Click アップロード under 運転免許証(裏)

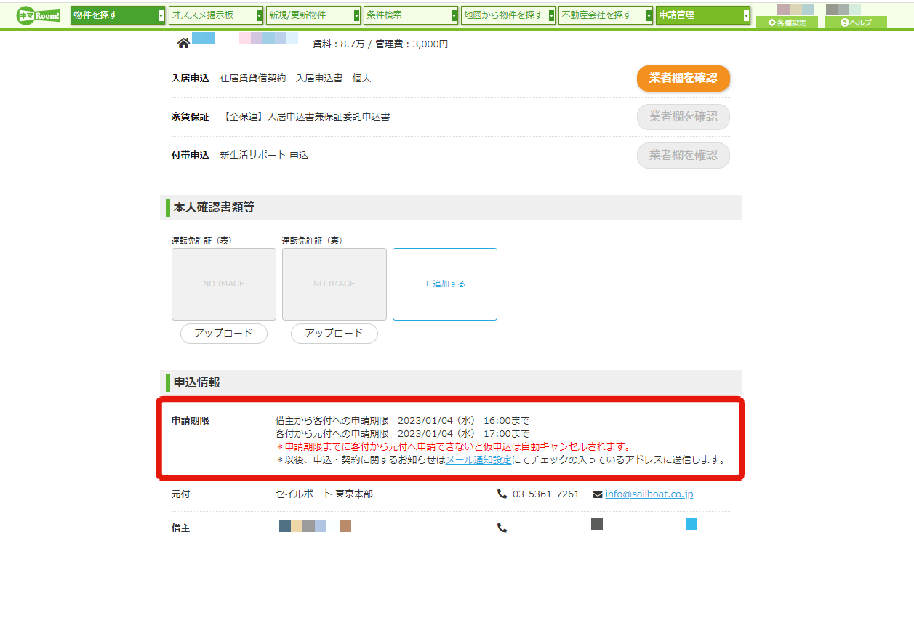pyautogui.click(x=334, y=334)
